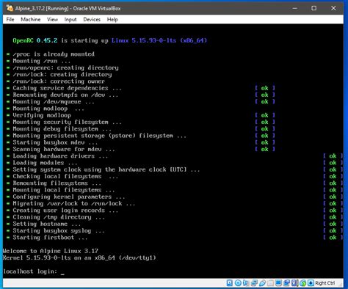Click 'Starting busybox mdev' line
Viewport: 348px width, 289px height.
tap(55, 142)
